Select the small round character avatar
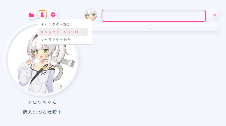The width and height of the screenshot is (226, 126). (91, 15)
